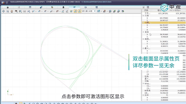This screenshot has height=104, width=186.
Task: Click the RationalDMIS application icon in title bar
Action: 3,3
